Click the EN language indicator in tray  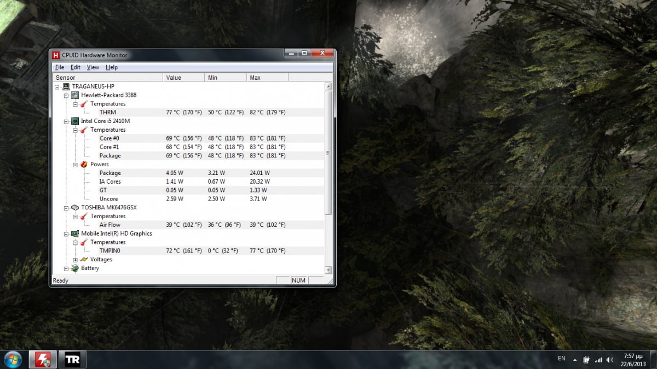pyautogui.click(x=561, y=359)
